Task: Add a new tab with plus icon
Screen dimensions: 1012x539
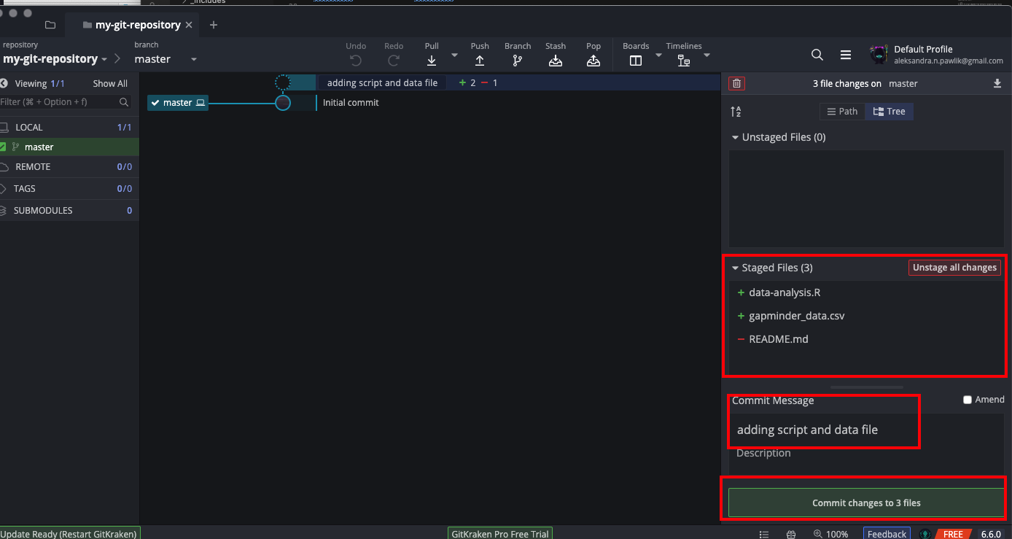Action: [214, 25]
